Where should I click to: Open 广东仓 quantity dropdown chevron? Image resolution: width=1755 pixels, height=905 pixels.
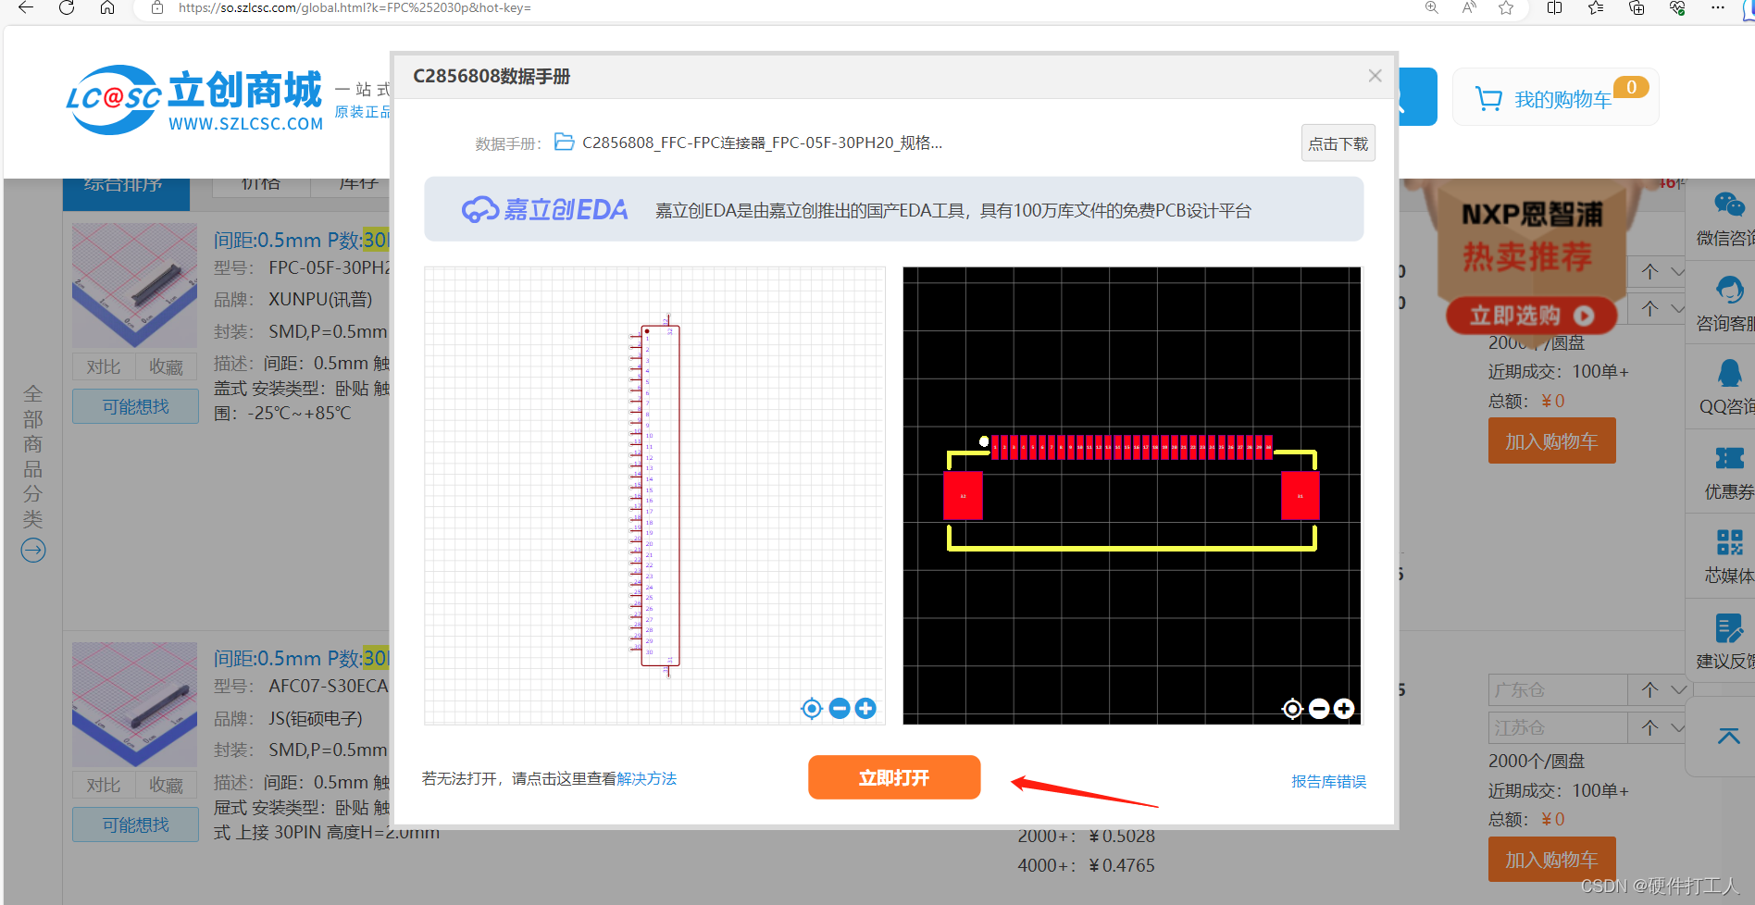[1678, 689]
